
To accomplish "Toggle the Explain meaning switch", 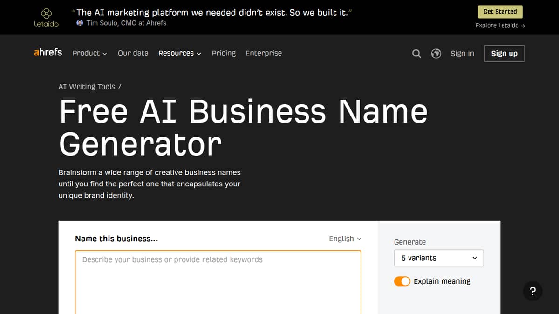I will [x=402, y=281].
